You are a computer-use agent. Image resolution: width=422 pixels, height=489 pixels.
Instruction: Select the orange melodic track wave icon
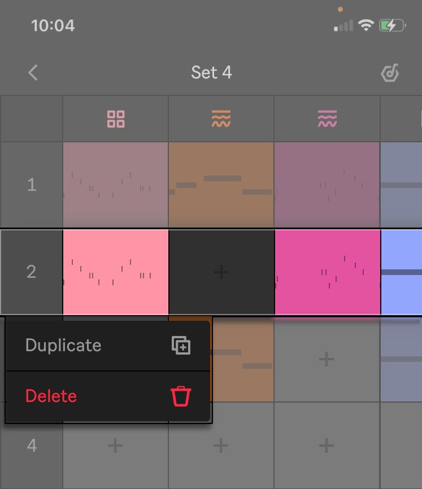point(221,118)
